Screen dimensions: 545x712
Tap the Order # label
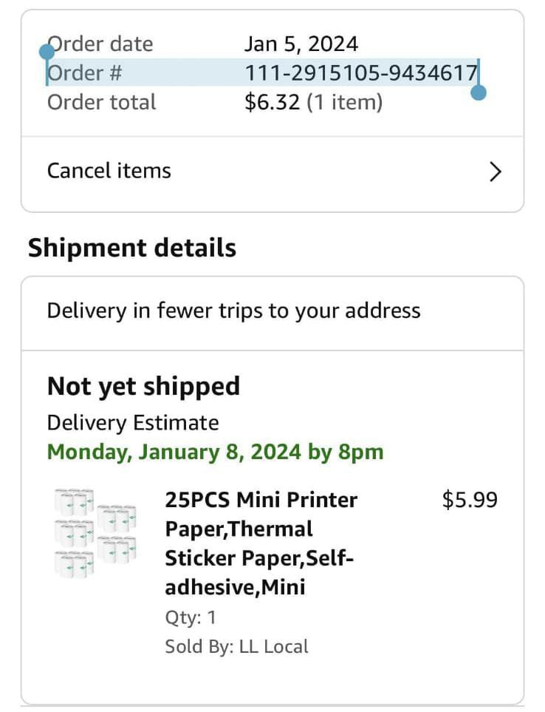coord(85,72)
